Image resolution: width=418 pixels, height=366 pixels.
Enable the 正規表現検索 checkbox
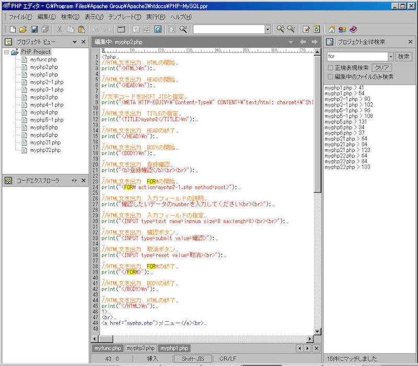pos(330,68)
